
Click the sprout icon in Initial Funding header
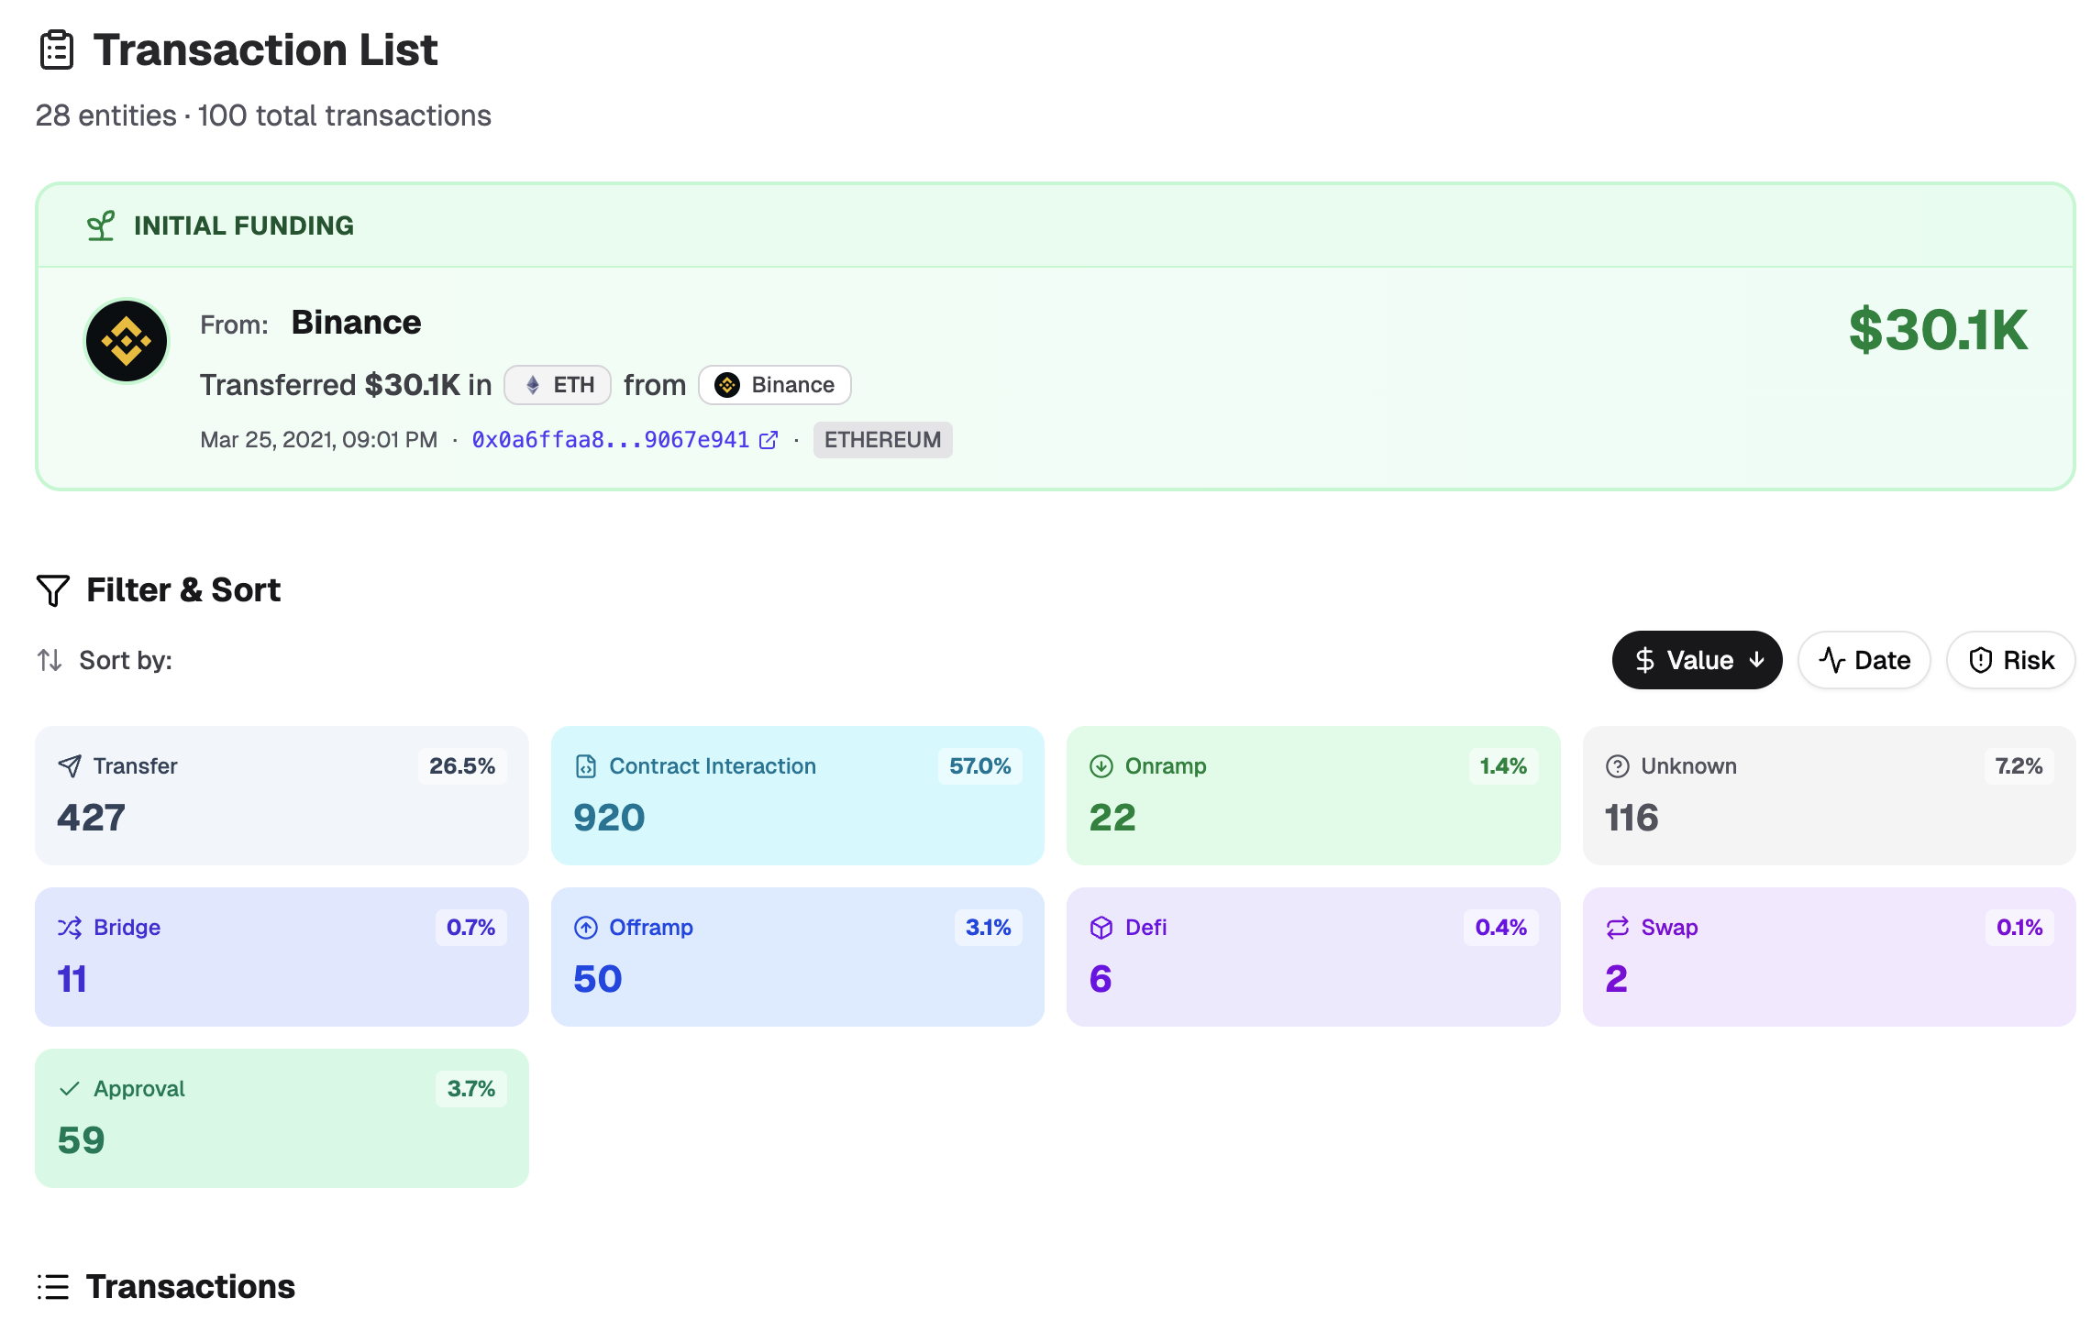pyautogui.click(x=101, y=225)
